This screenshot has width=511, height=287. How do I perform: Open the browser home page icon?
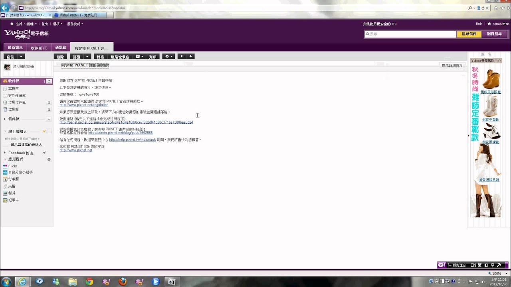[496, 8]
